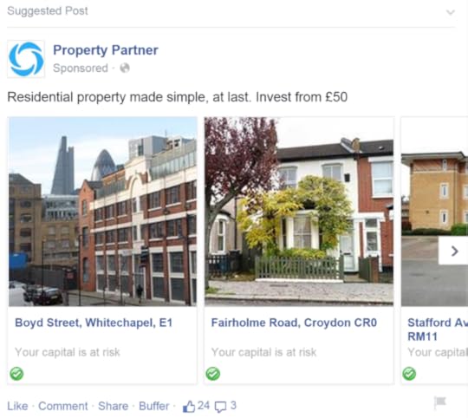The width and height of the screenshot is (468, 418).
Task: Click the Whitechapel building photo
Action: 102,212
